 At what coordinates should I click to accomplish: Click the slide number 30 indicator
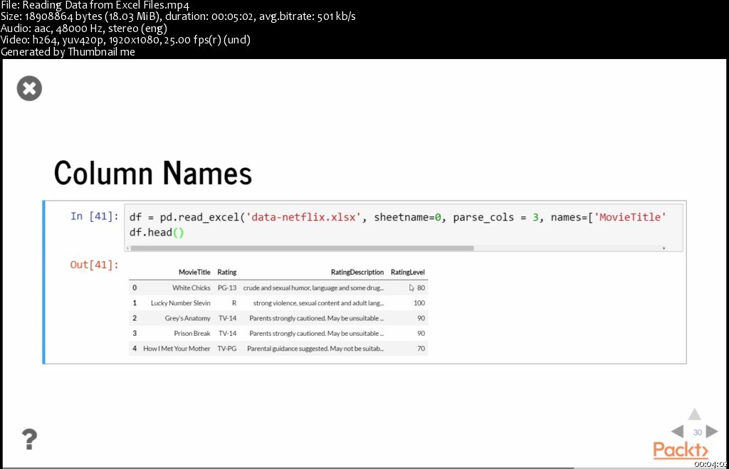click(698, 432)
